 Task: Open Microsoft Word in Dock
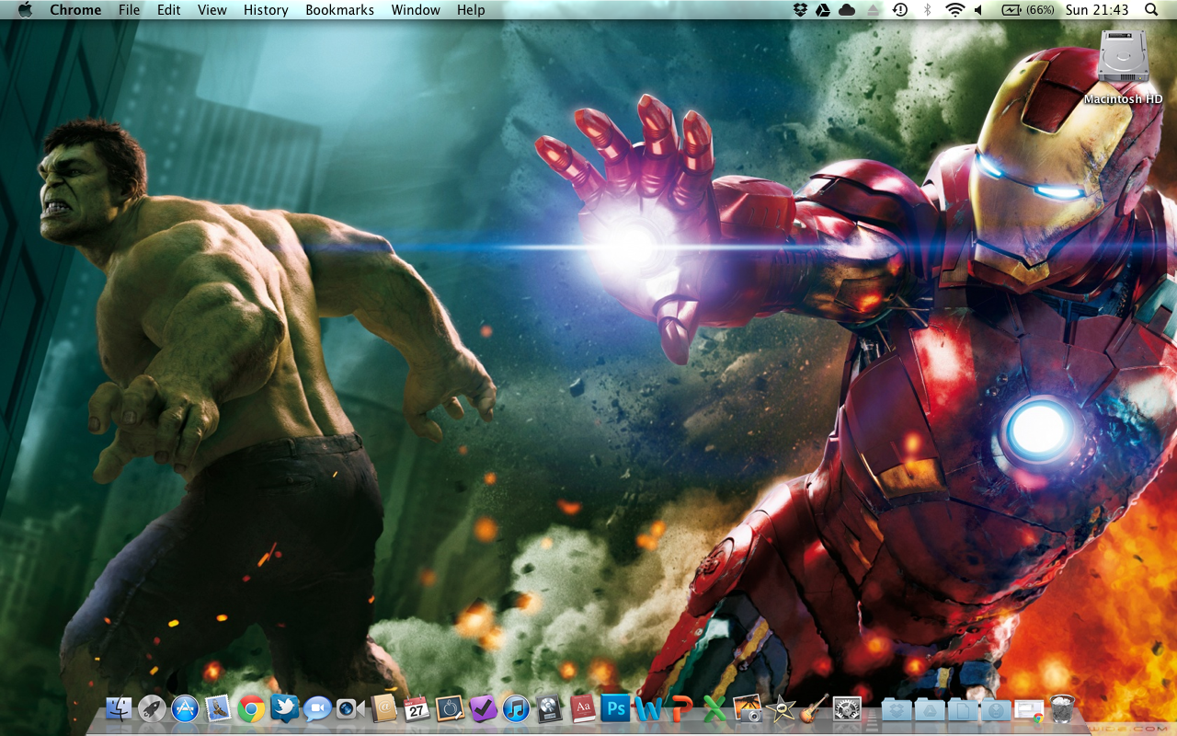point(648,708)
